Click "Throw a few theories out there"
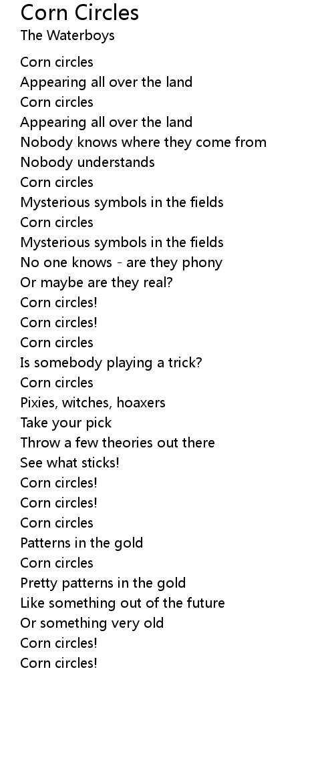334x768 pixels. click(x=118, y=443)
